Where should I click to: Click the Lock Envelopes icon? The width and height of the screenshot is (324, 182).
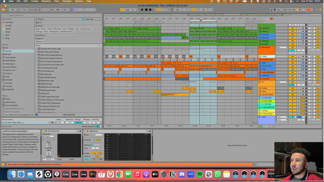point(271,19)
